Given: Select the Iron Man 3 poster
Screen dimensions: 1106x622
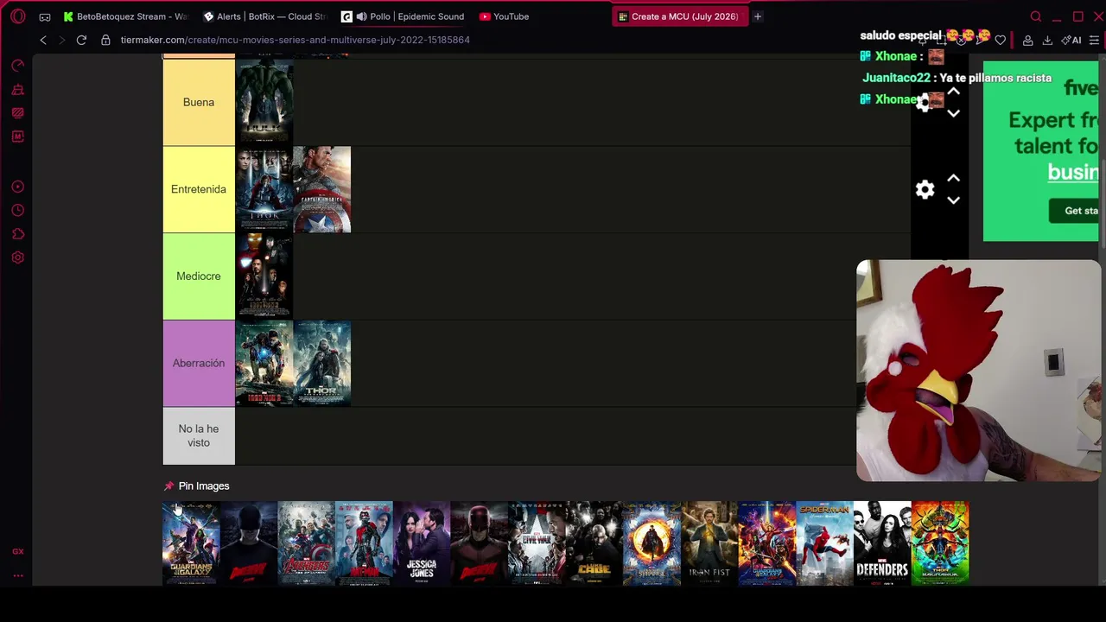Looking at the screenshot, I should [x=264, y=363].
